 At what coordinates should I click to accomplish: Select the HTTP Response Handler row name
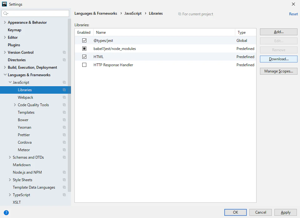[113, 65]
